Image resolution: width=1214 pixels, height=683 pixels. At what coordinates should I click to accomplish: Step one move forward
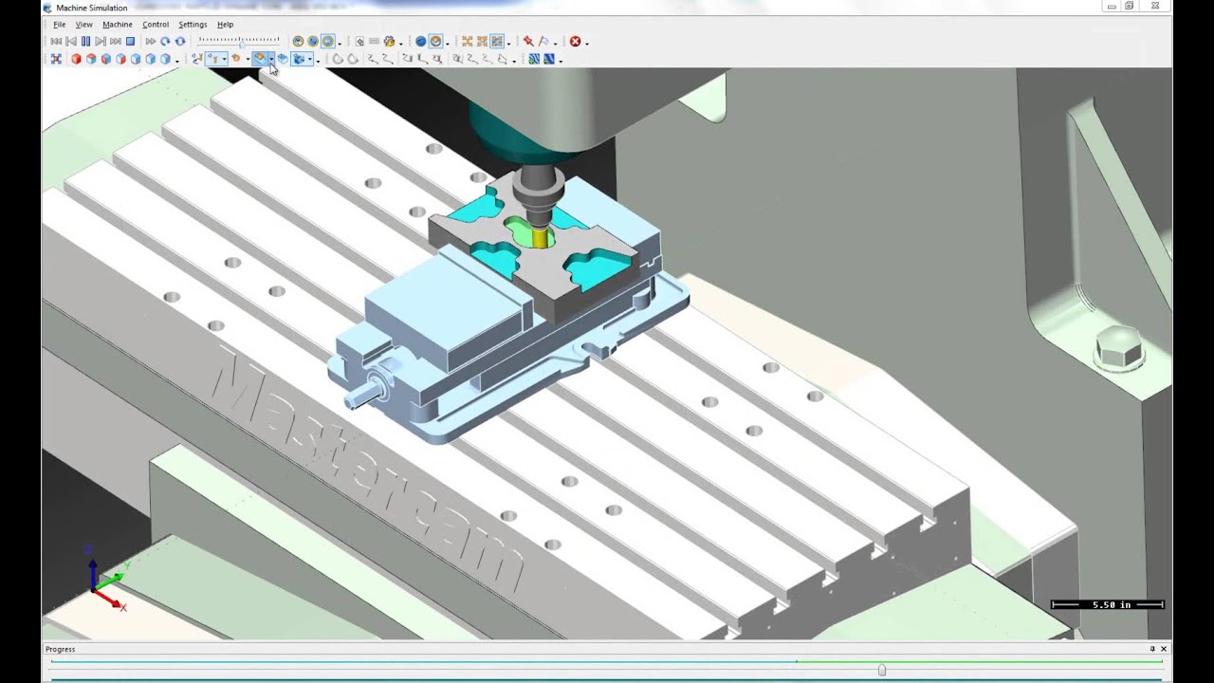click(101, 42)
